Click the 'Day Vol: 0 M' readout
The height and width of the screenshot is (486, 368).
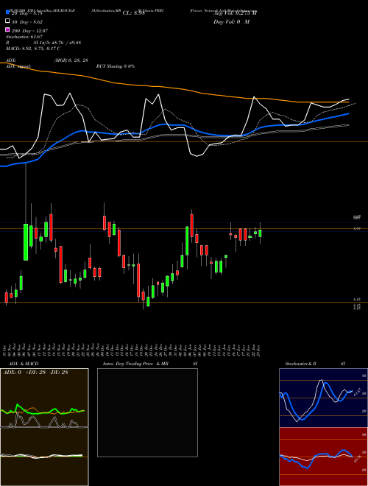[232, 22]
